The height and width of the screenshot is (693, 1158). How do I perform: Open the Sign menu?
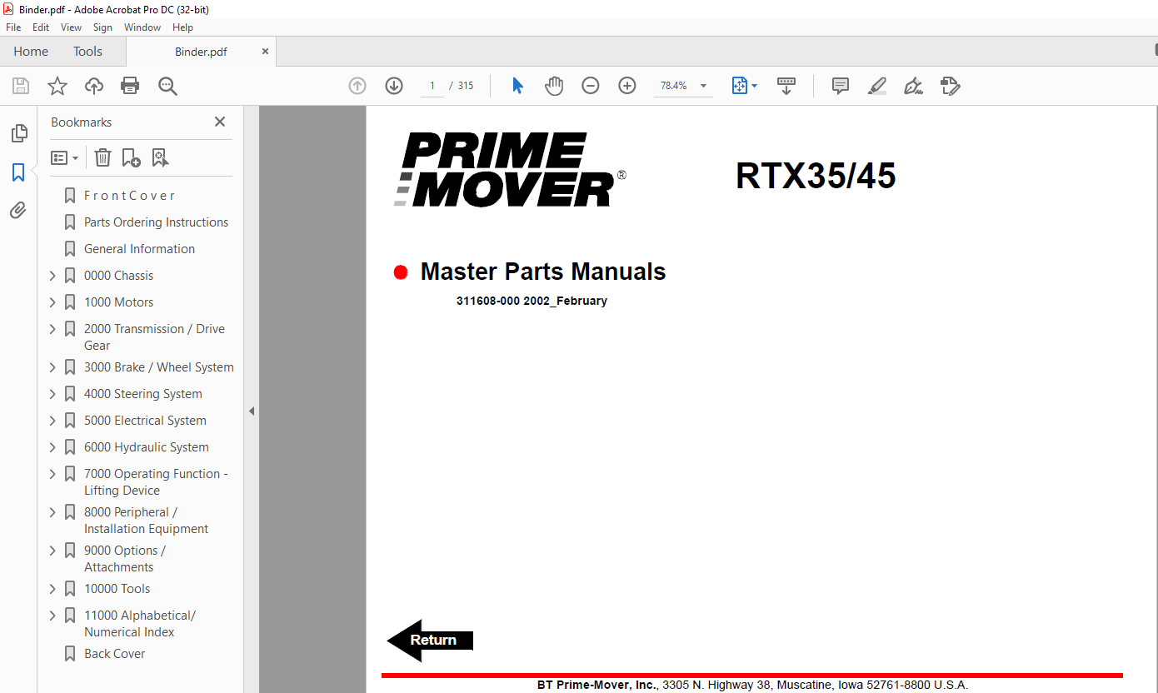[x=103, y=27]
